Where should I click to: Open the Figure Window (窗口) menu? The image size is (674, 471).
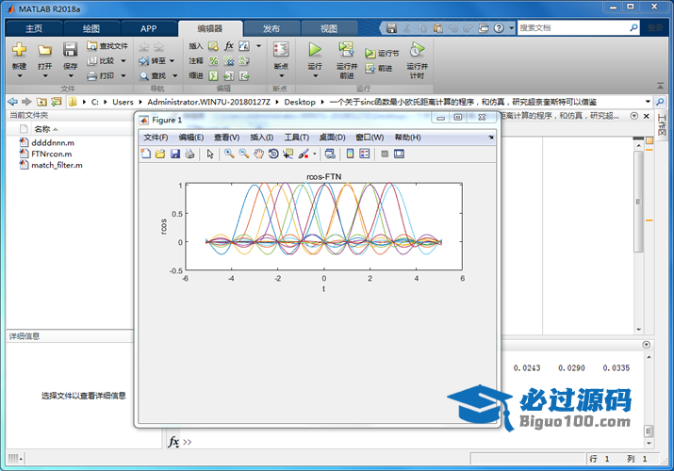click(x=370, y=138)
